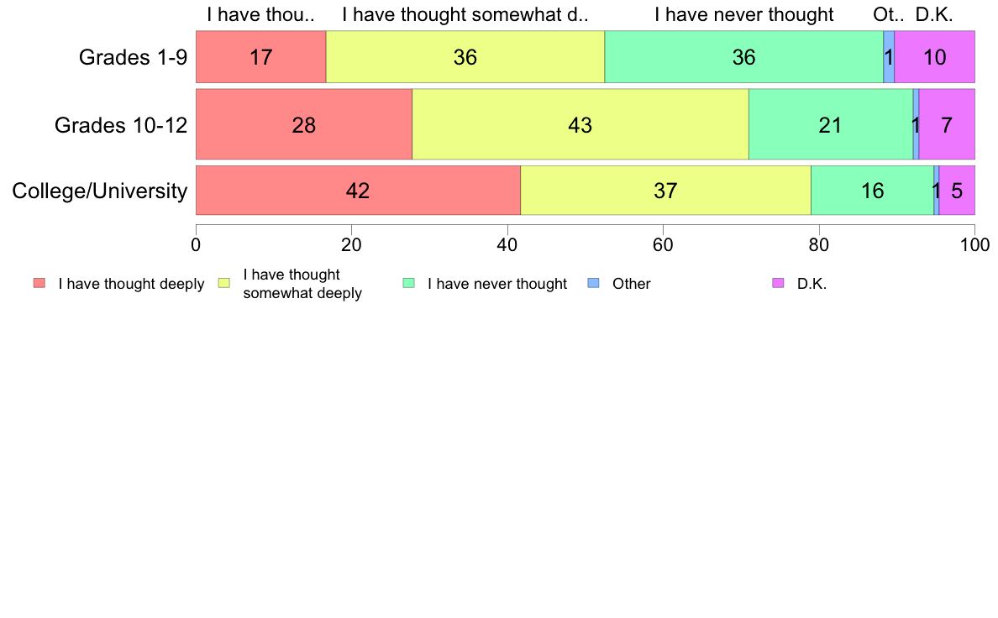Click the red segment 42 in College/University
The height and width of the screenshot is (618, 998).
coord(359,191)
